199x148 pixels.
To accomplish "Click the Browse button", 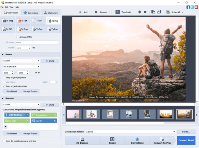I will [186, 132].
